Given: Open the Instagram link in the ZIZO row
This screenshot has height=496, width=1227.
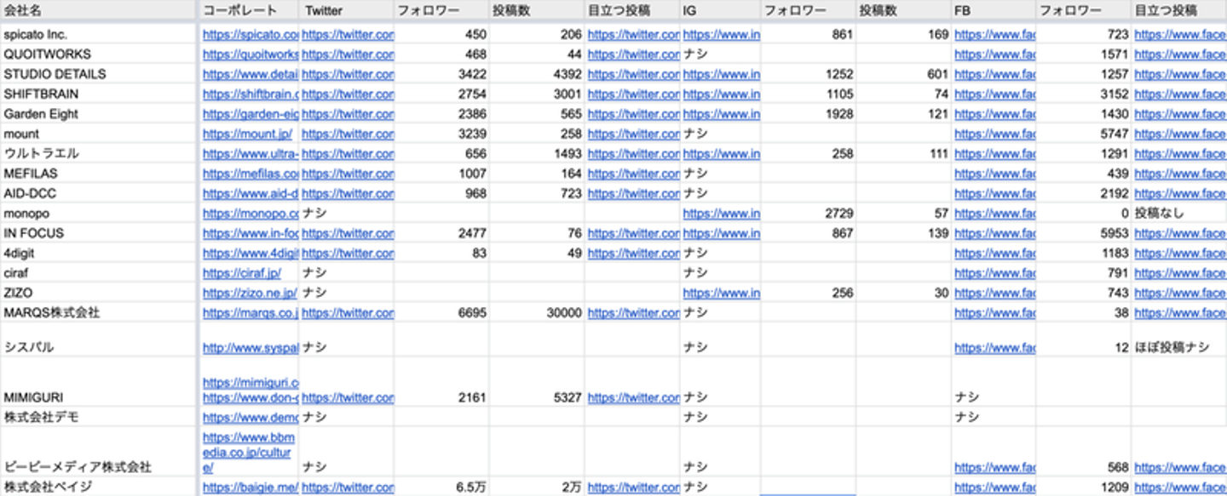Looking at the screenshot, I should coord(722,293).
